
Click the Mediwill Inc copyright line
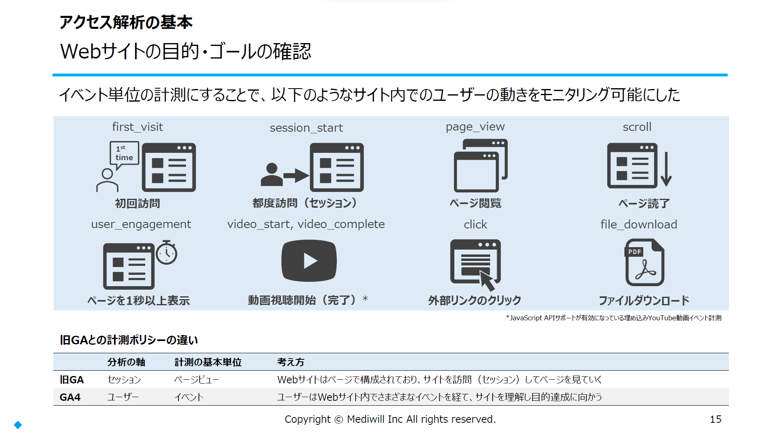[x=390, y=419]
